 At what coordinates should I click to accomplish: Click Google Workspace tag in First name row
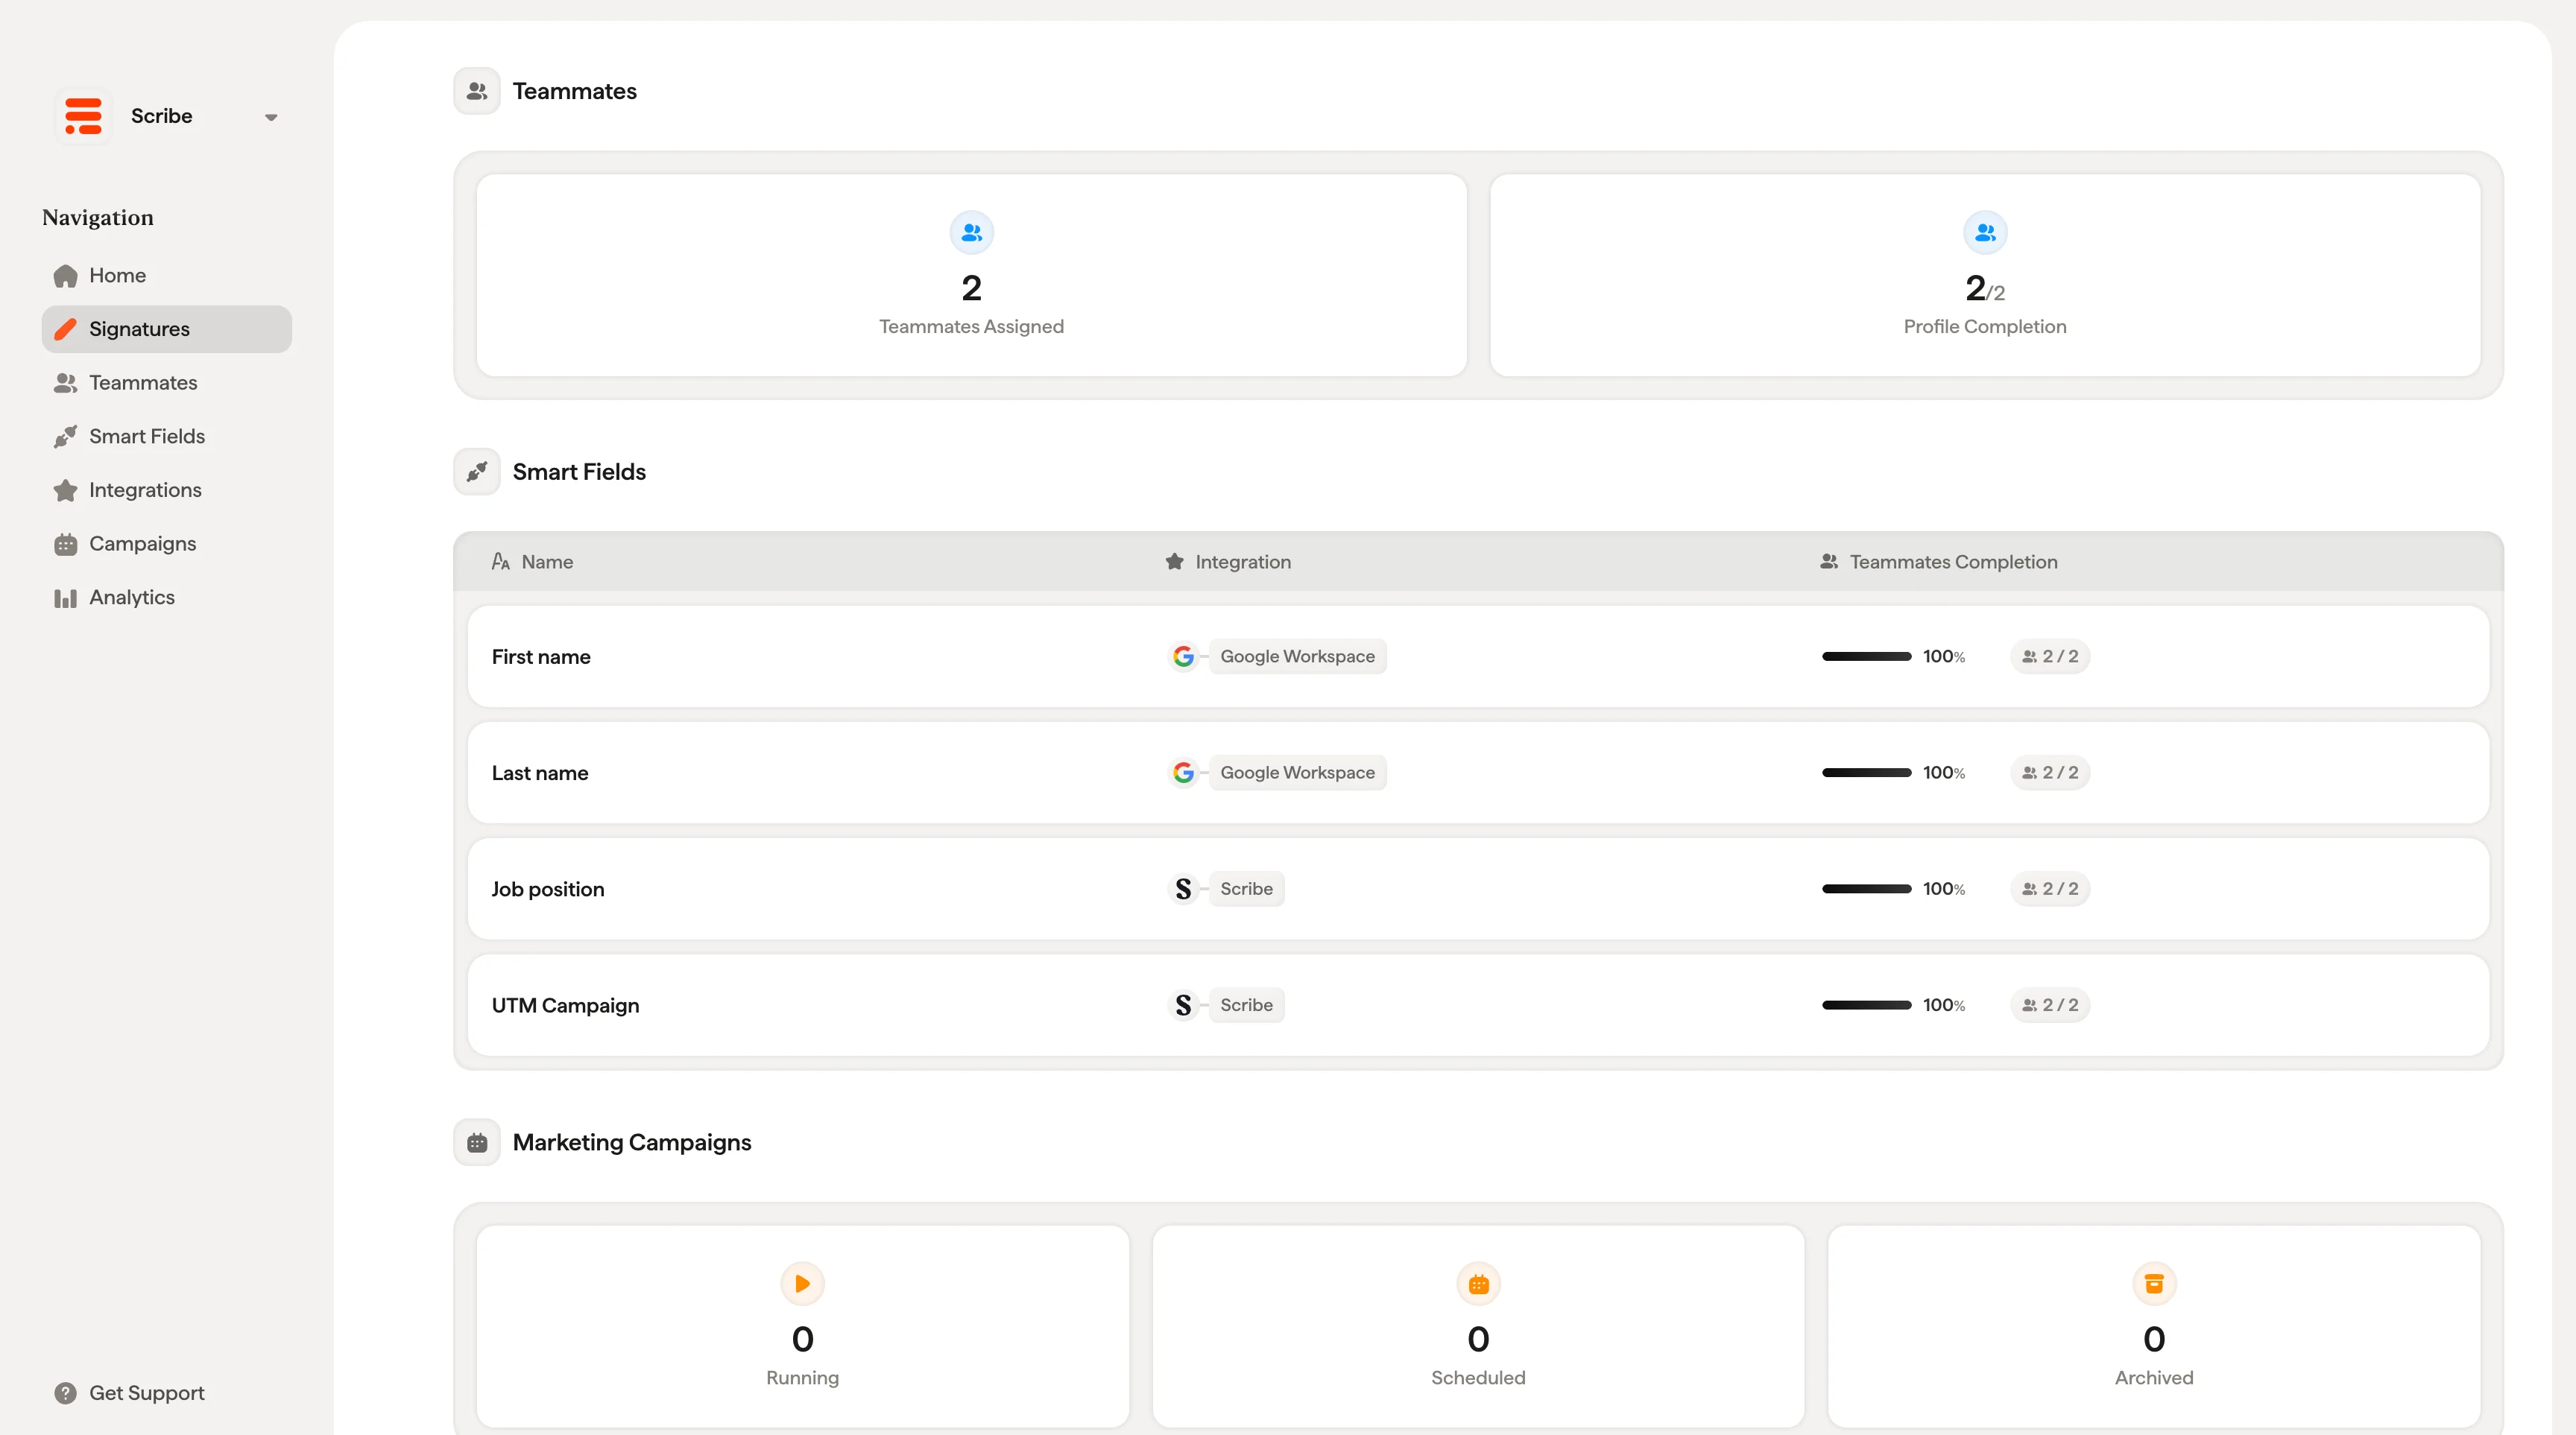[x=1297, y=656]
